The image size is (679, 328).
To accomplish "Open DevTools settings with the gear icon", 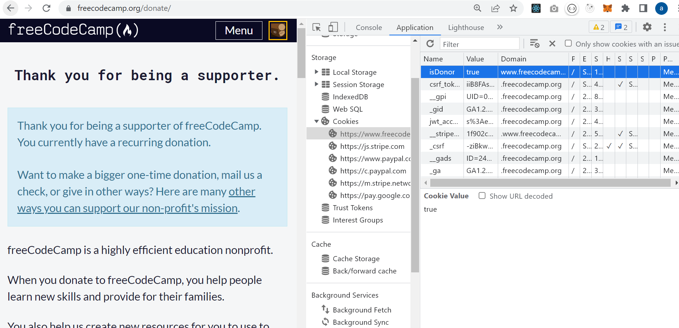I will click(x=647, y=27).
